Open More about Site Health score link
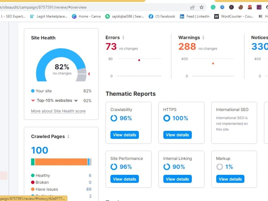268x201 pixels. coord(58,111)
